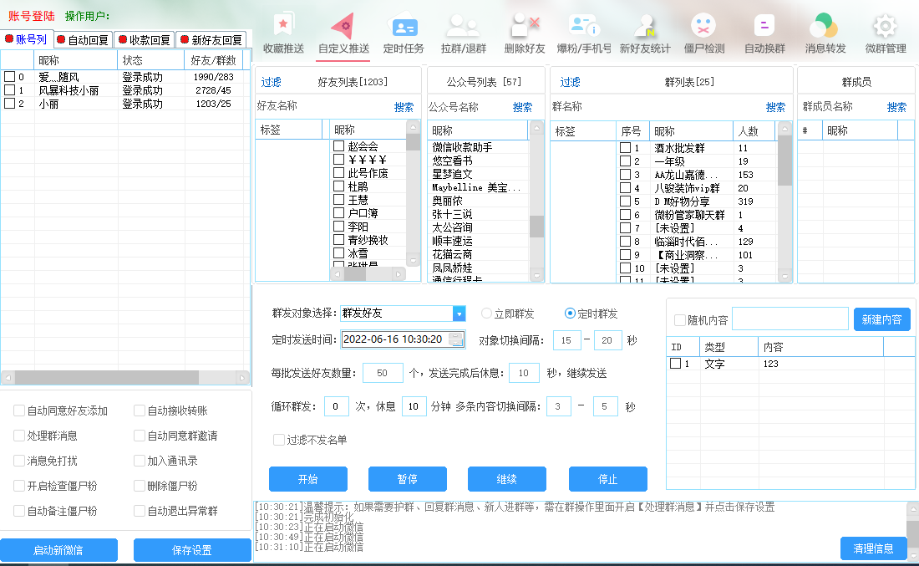Screen dimensions: 919x566
Task: Focus the 循环群发 count field
Action: [335, 406]
